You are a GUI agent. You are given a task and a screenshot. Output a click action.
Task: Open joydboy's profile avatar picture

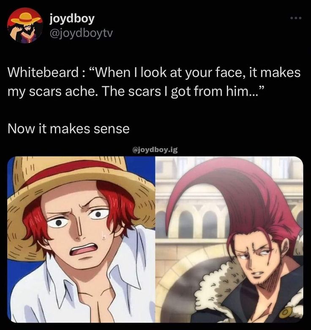(25, 25)
